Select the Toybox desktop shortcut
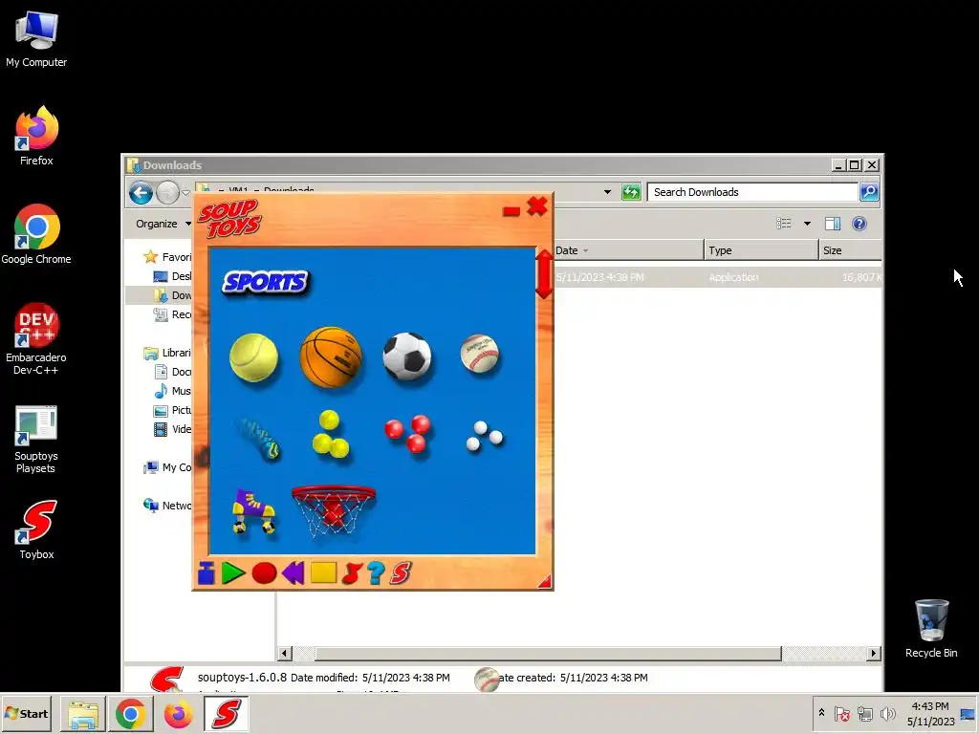Image resolution: width=979 pixels, height=734 pixels. [36, 529]
